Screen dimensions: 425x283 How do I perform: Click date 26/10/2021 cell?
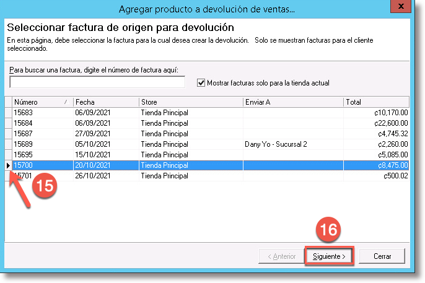[x=93, y=176]
